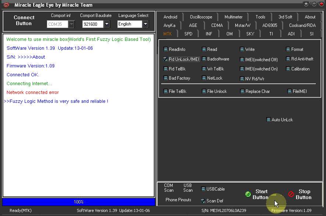Viewport: 326px width, 216px height.
Task: Open the Comport inf dropdown arrow
Action: (71, 24)
